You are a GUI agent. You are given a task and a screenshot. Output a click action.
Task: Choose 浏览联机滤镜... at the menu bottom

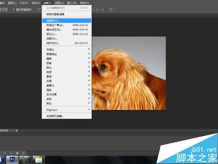tap(67, 116)
